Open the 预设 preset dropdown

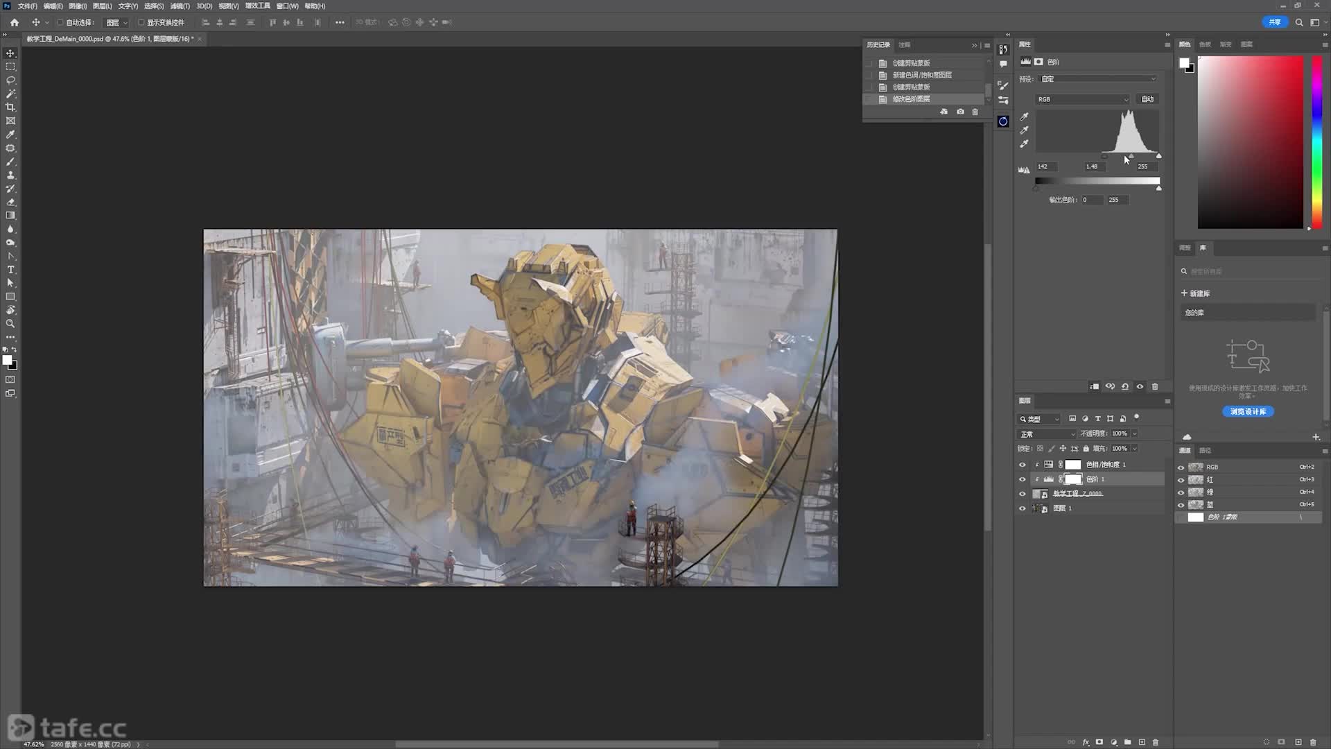(x=1097, y=79)
